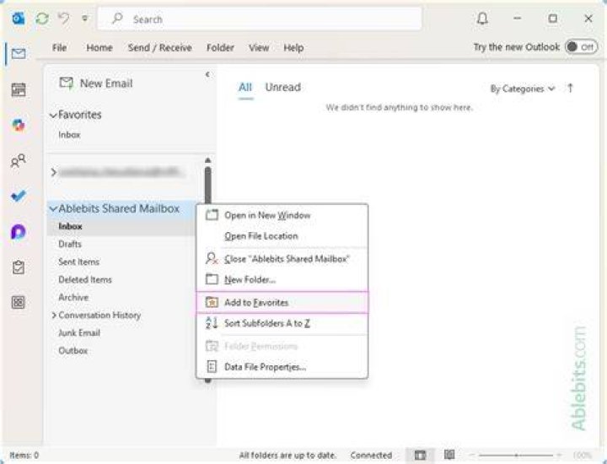Switch to the Send / Receive tab

point(160,47)
